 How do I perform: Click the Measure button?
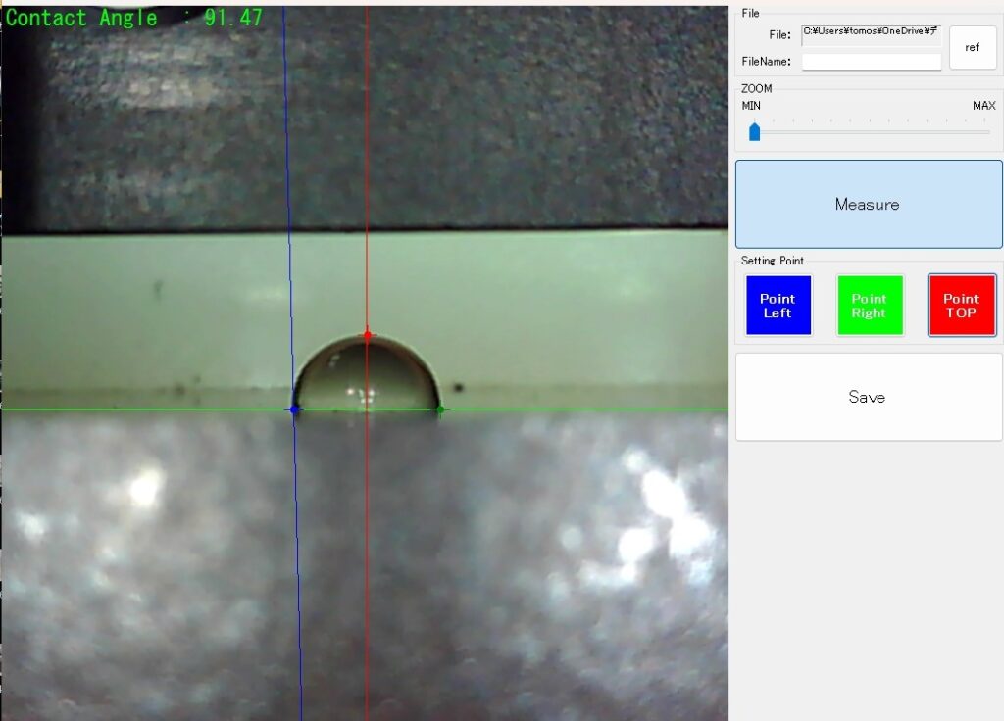(x=868, y=204)
